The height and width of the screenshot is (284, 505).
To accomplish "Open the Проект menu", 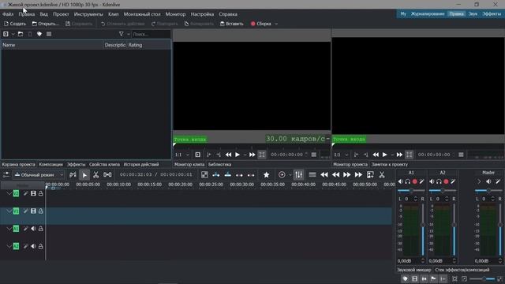I will point(61,14).
